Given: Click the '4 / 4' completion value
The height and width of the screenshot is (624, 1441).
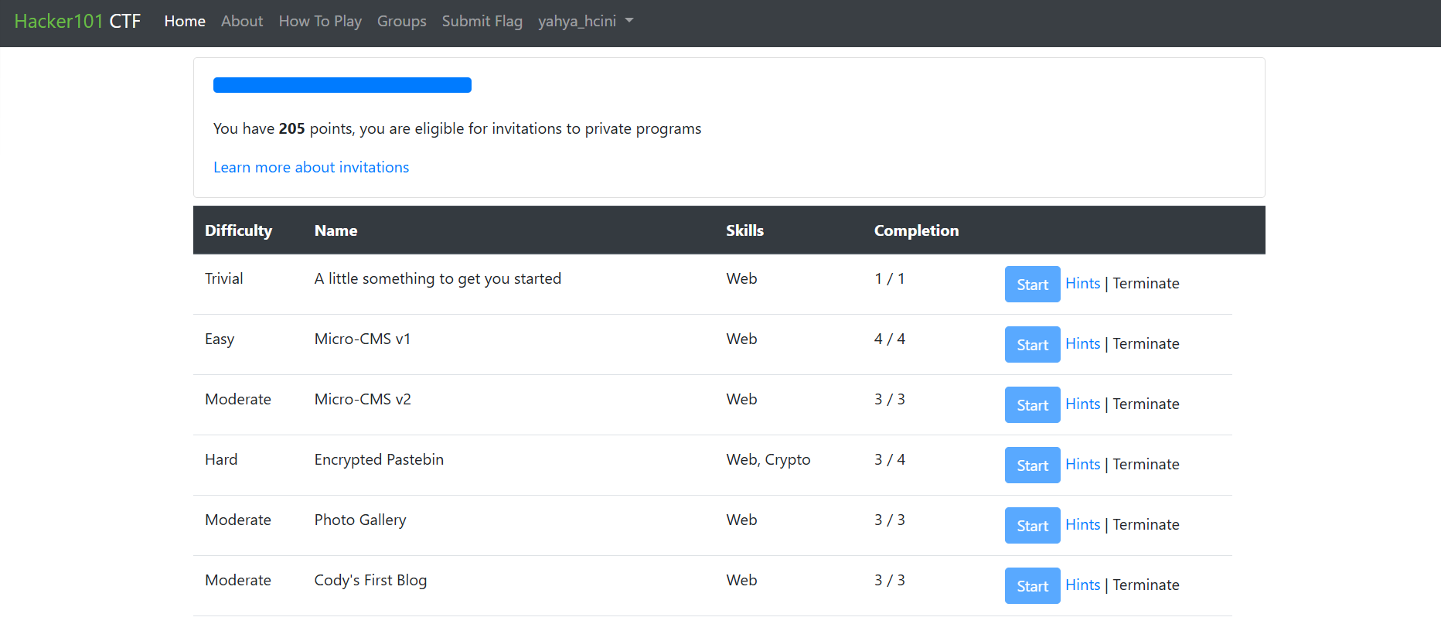Looking at the screenshot, I should click(890, 339).
